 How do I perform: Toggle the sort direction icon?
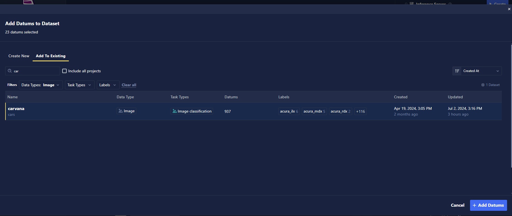click(457, 71)
